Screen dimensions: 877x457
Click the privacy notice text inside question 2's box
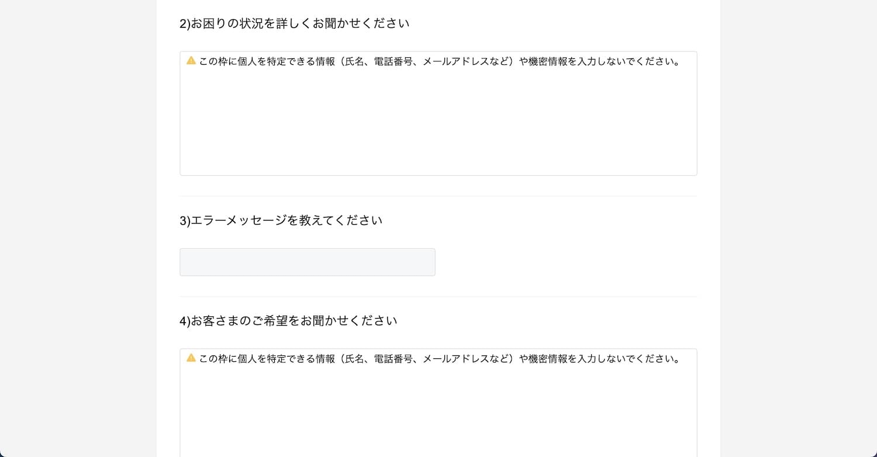[x=440, y=61]
